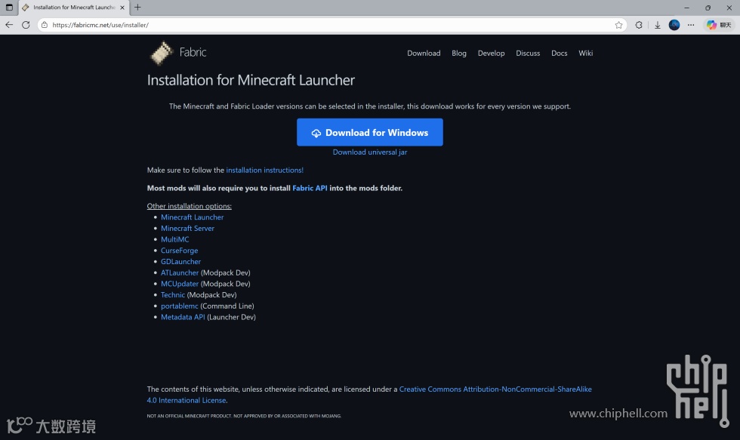
Task: Minimize the browser window
Action: pos(686,8)
